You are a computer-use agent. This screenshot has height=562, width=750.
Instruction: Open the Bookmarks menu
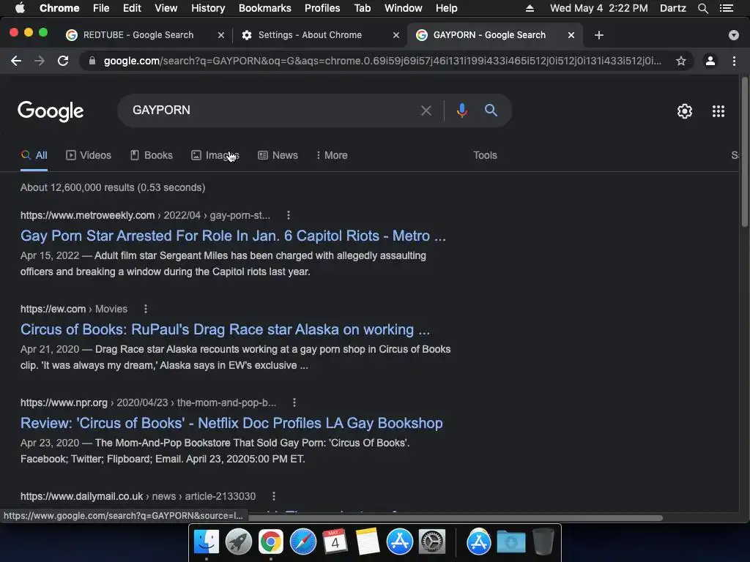point(265,8)
